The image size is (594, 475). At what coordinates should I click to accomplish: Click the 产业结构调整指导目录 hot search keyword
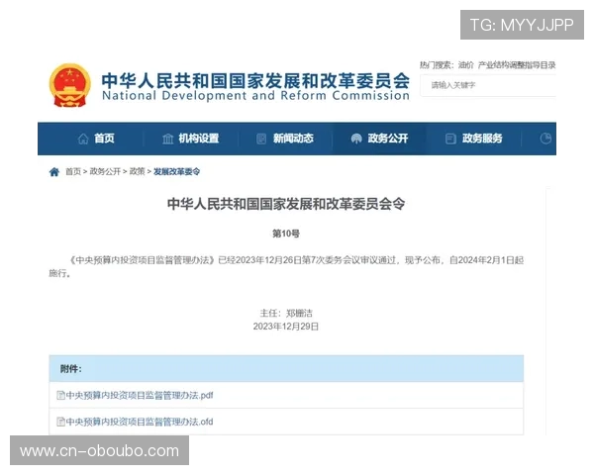(517, 65)
